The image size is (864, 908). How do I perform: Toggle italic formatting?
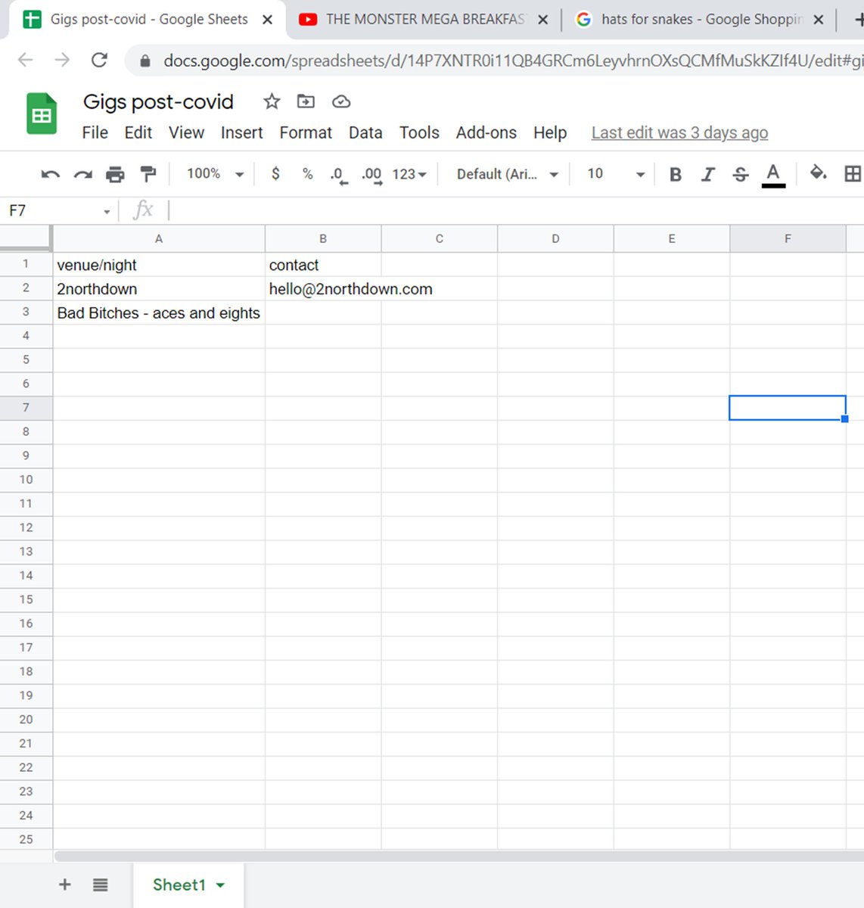707,173
